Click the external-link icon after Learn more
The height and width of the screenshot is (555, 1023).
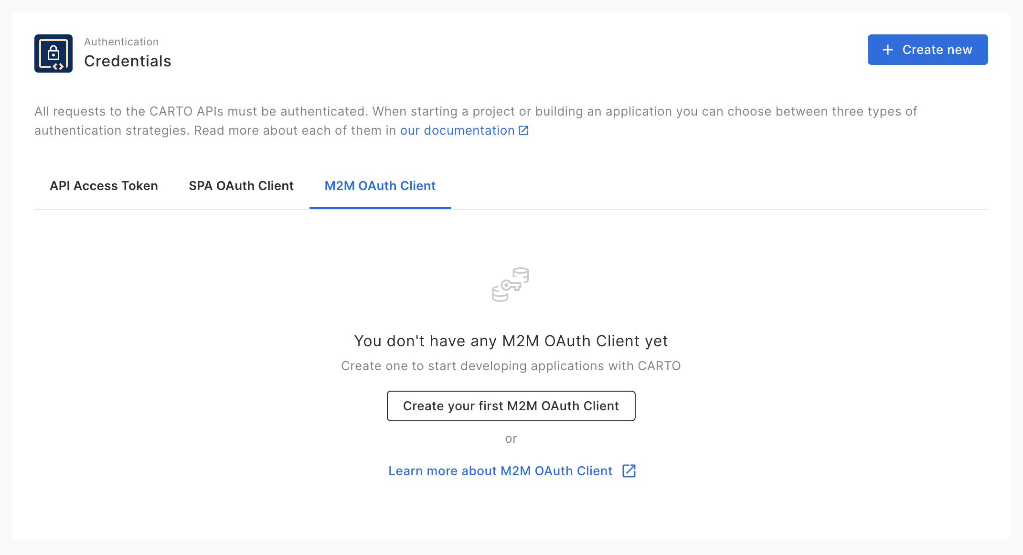click(x=629, y=471)
